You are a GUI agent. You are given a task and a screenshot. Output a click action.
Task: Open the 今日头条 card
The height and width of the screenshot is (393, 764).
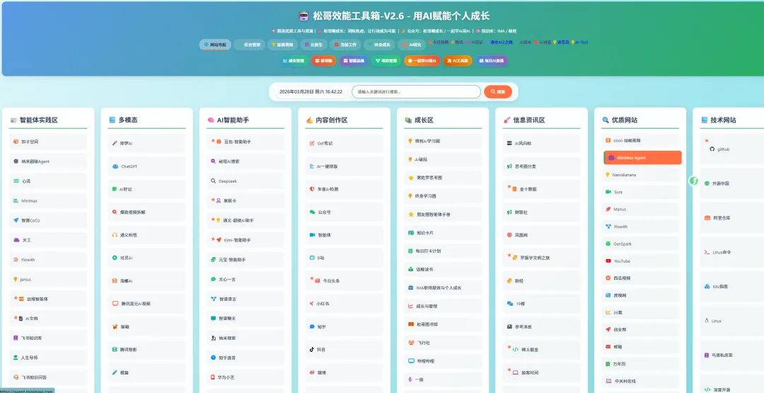[344, 280]
